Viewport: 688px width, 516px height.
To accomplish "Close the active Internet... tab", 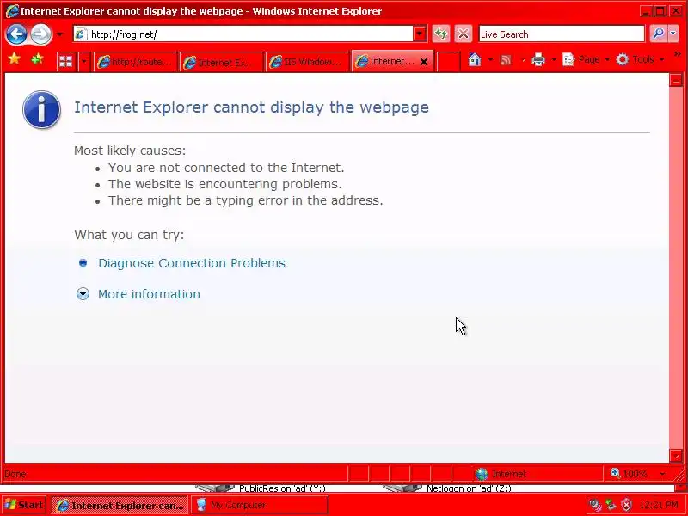I will click(424, 62).
